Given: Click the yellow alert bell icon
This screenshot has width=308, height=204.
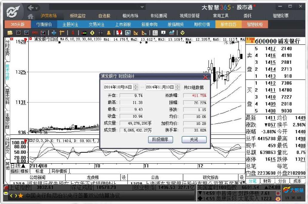Looking at the screenshot, I should (x=109, y=33).
